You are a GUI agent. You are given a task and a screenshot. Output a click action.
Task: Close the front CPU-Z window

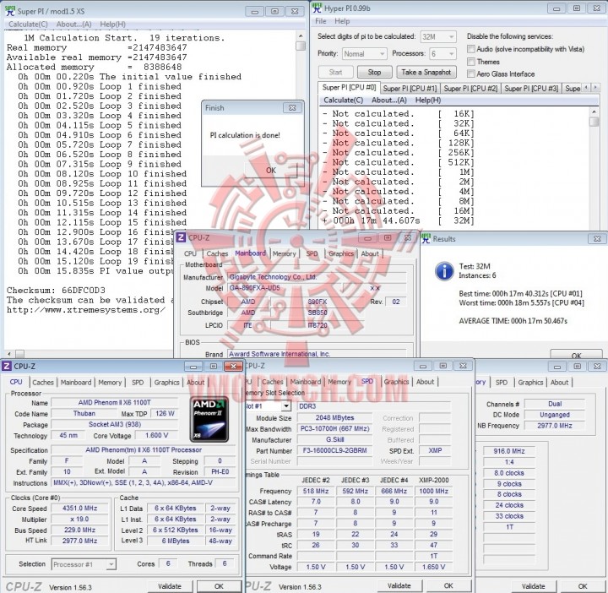coord(234,366)
